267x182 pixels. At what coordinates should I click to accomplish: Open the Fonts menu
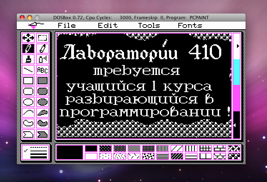click(190, 25)
